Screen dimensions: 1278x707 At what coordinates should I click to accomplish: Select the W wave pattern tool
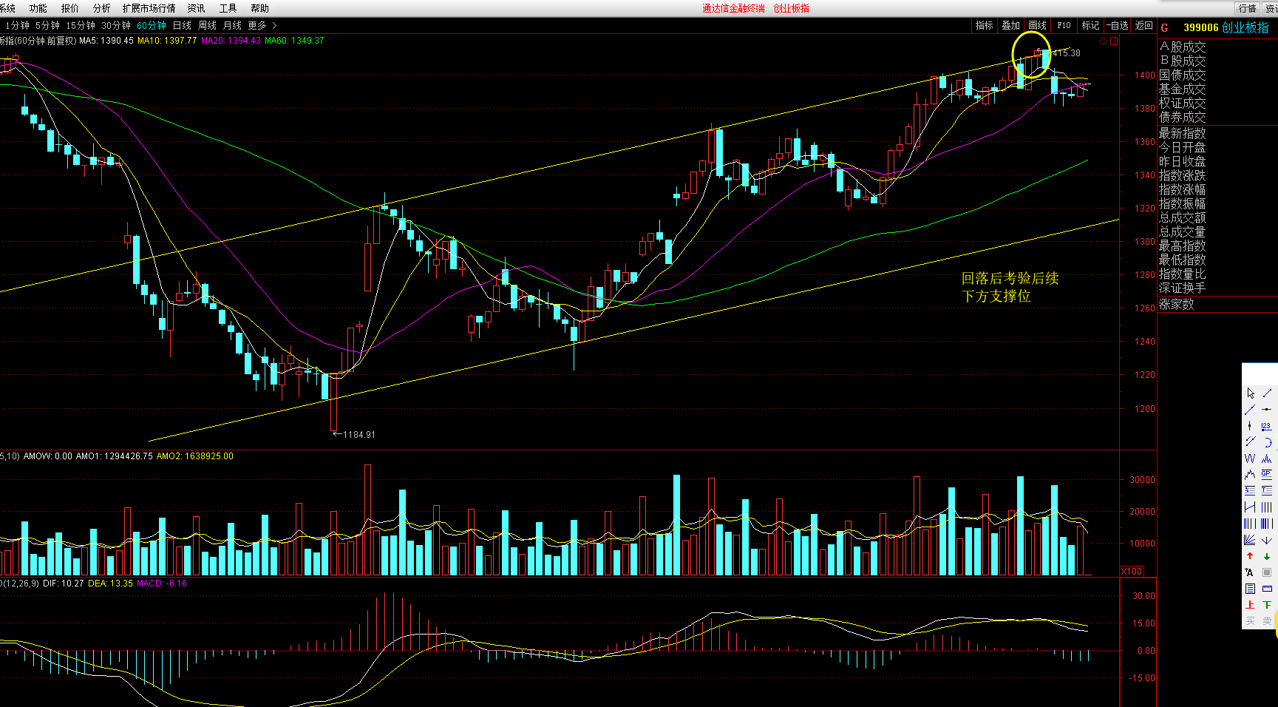point(1250,459)
